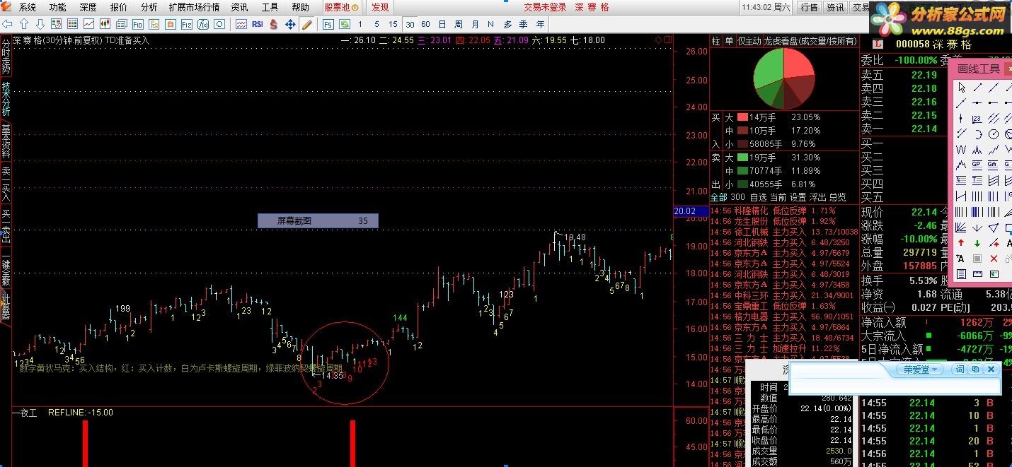Image resolution: width=1012 pixels, height=467 pixels.
Task: Select the 技术分析 side tab
Action: pos(6,99)
